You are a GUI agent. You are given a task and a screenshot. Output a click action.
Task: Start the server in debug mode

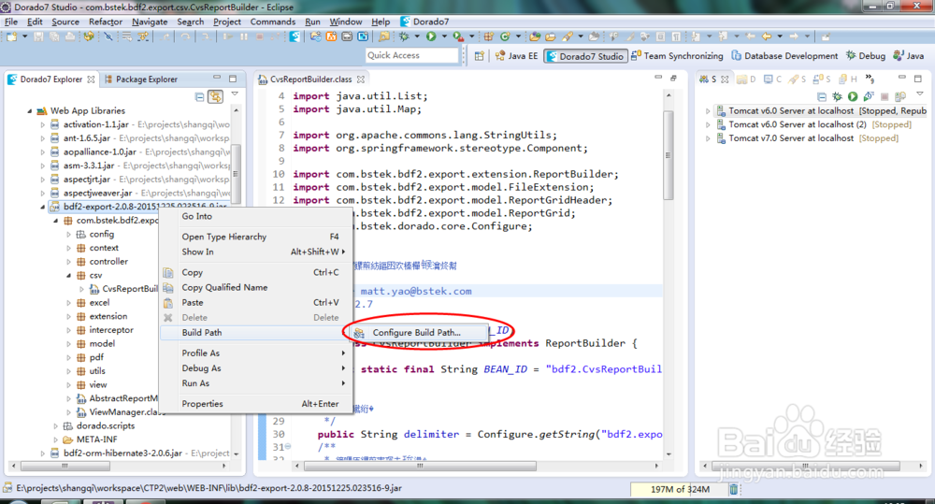(837, 96)
